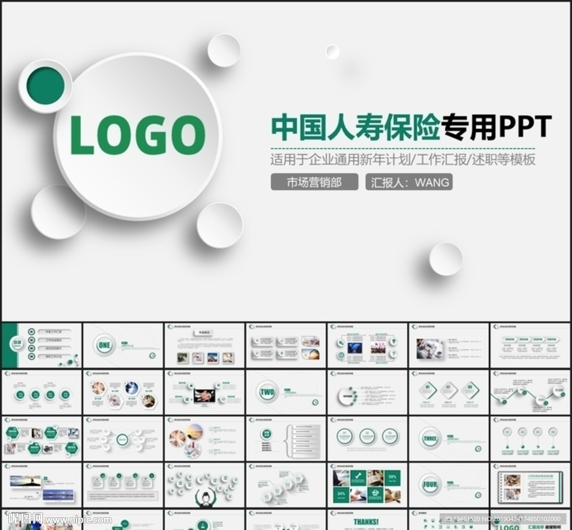Select the title 中国人寿保险专用PPT

tap(411, 127)
